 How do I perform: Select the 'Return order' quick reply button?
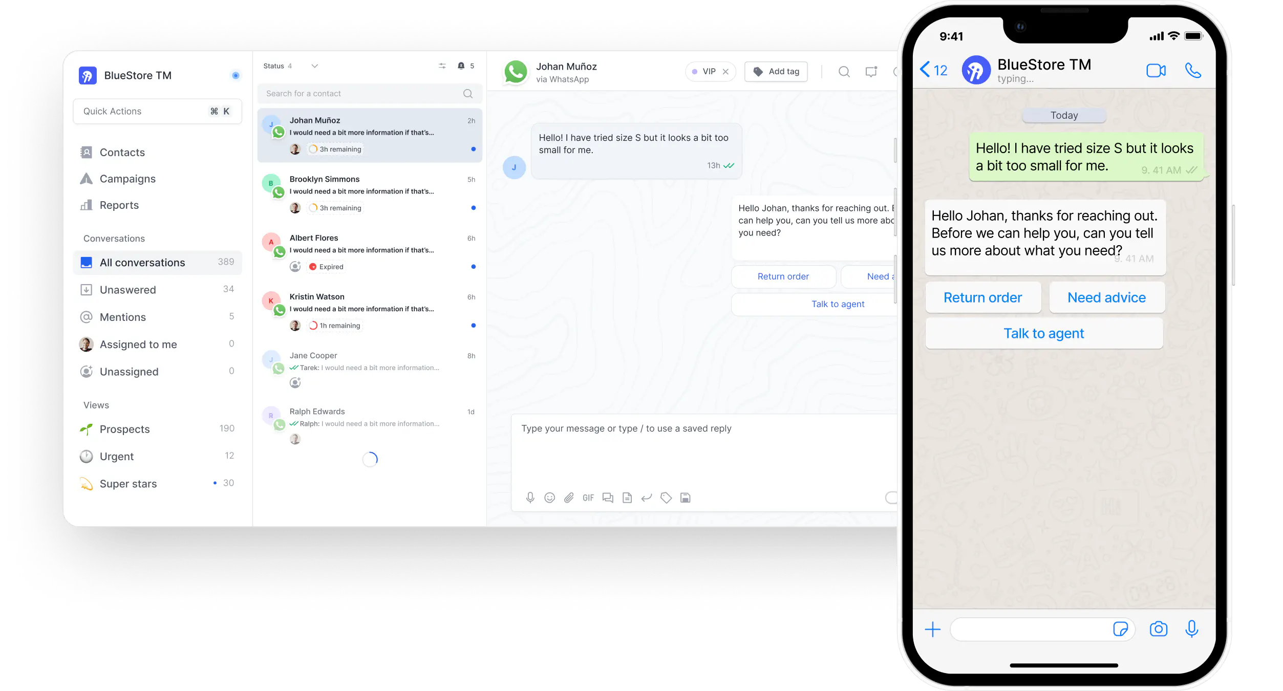point(782,276)
